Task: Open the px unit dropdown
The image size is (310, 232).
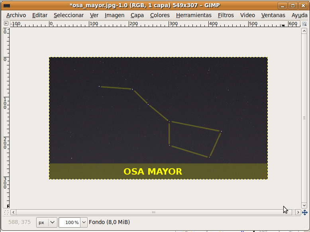Action: [x=47, y=222]
